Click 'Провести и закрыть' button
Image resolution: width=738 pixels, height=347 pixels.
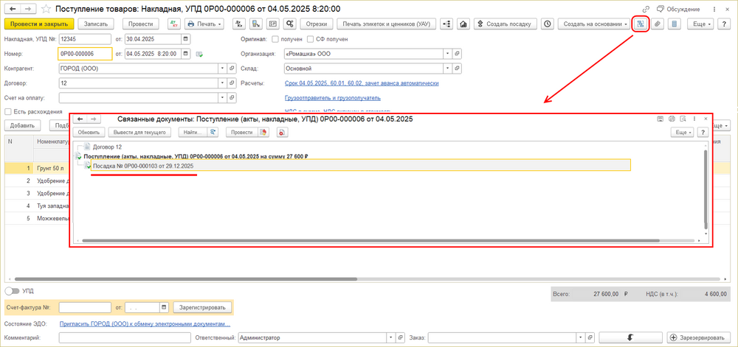point(38,24)
